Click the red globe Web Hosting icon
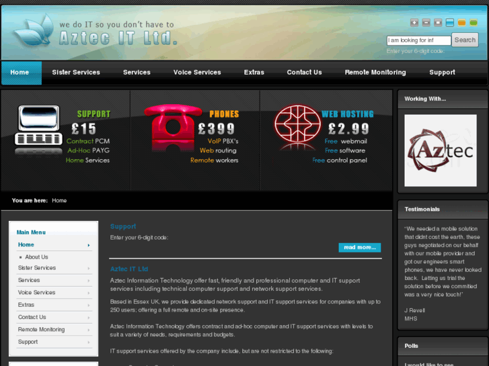Viewport: 489px width, 366px height. 297,125
